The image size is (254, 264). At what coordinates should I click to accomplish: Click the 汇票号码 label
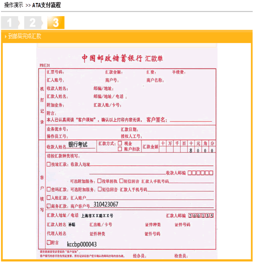[x=56, y=72]
